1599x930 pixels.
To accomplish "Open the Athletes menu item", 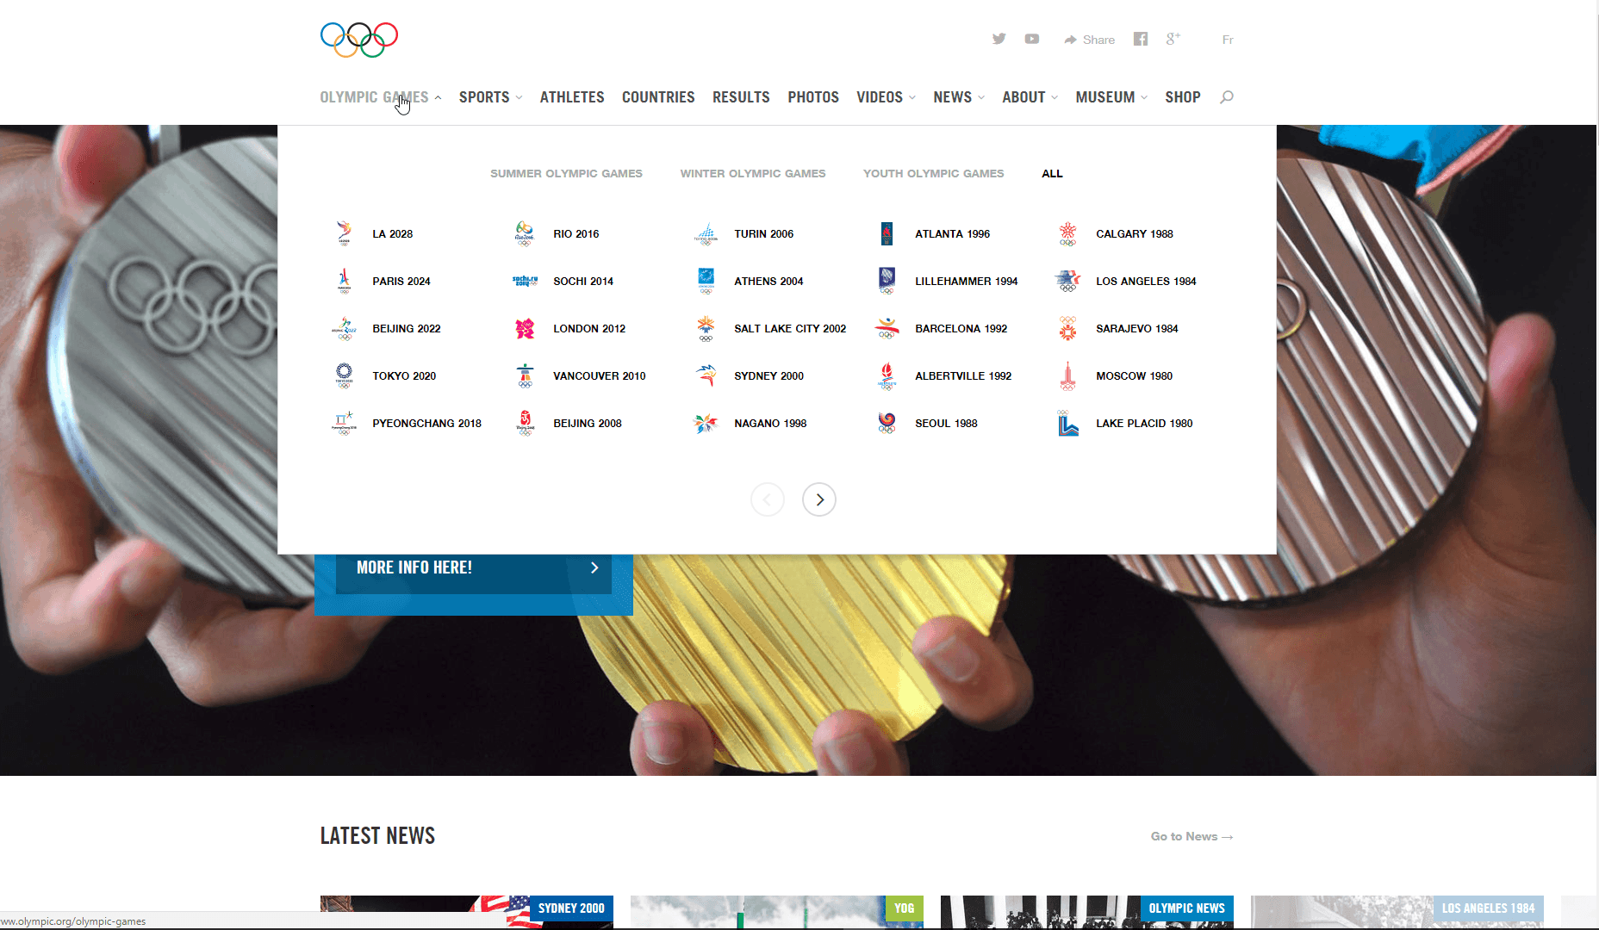I will coord(572,97).
